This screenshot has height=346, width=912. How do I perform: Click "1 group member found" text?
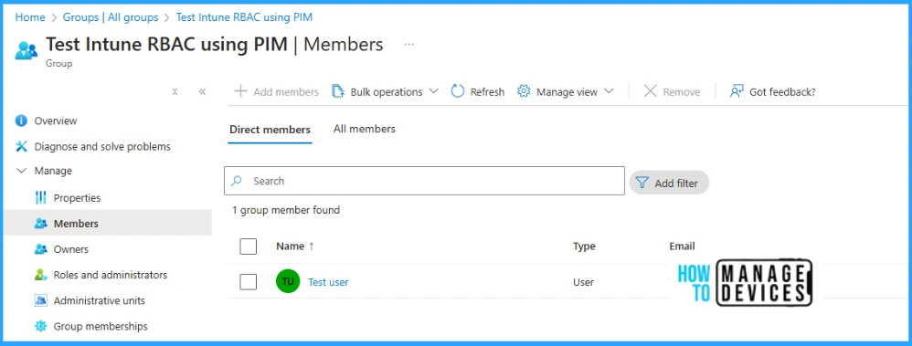click(286, 210)
